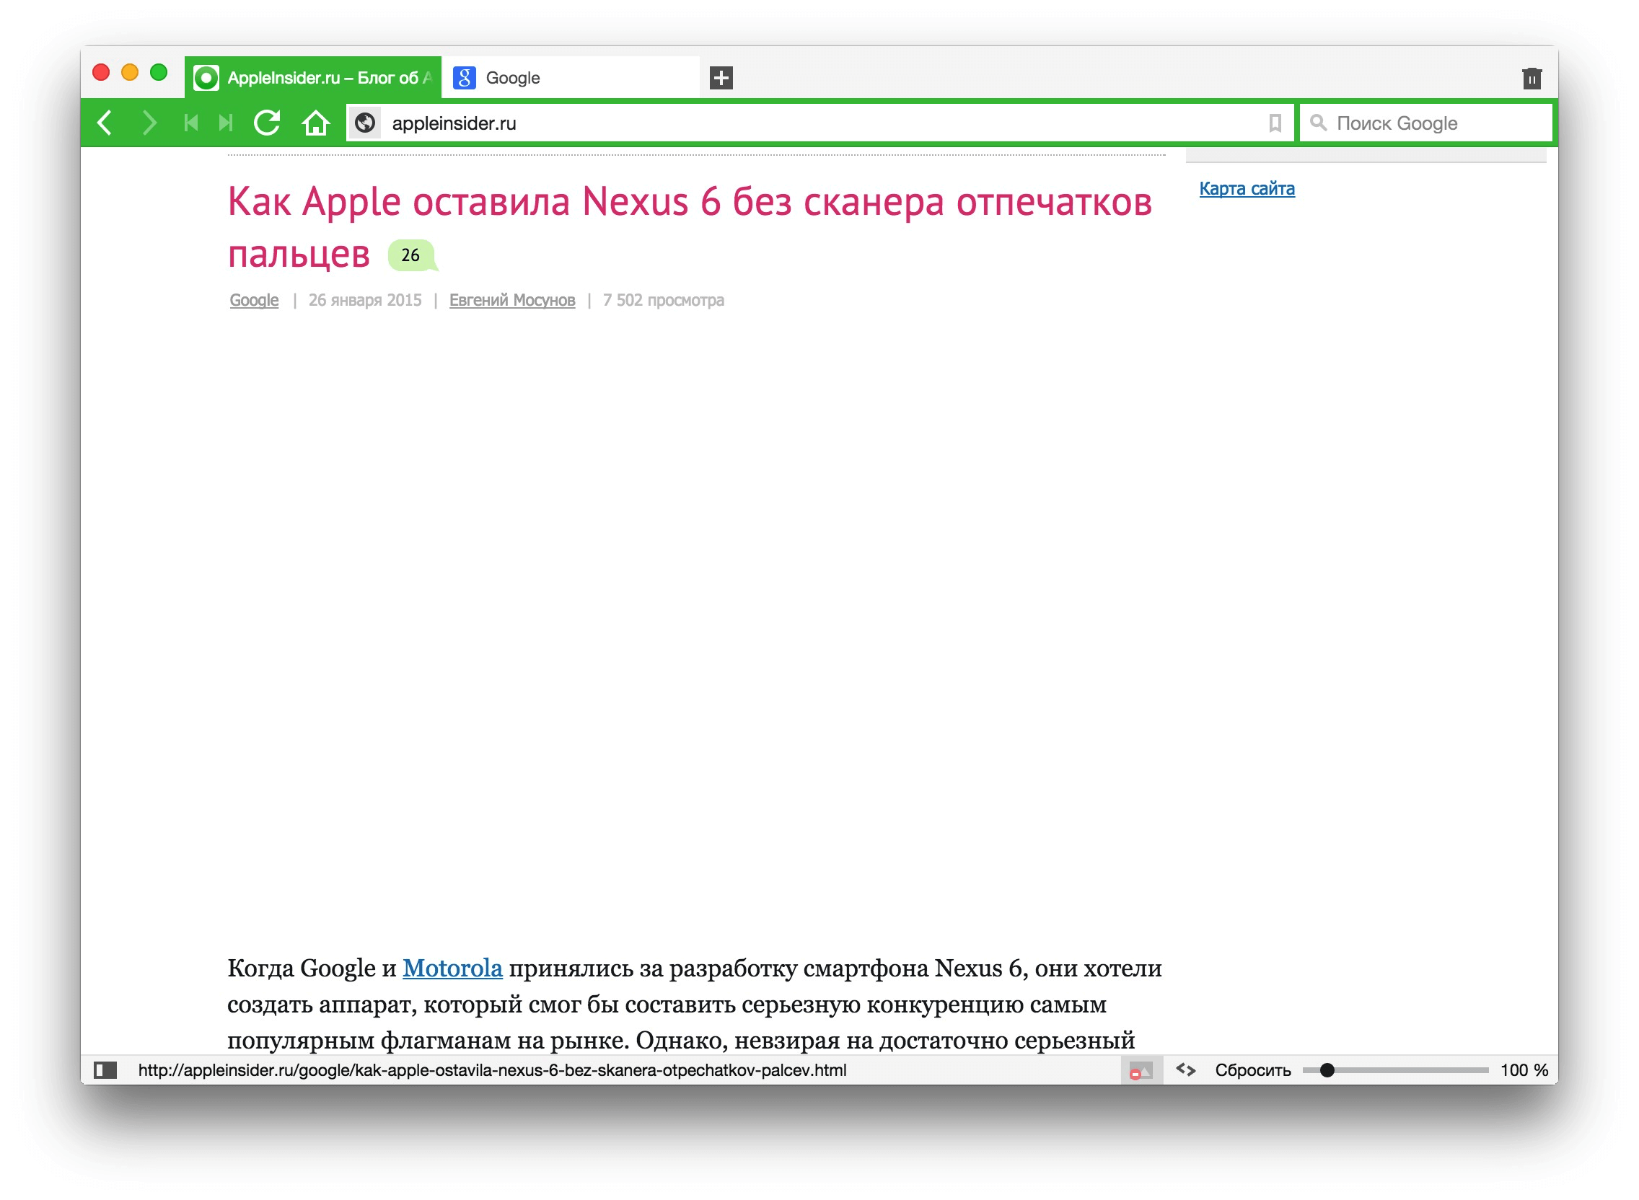Open a new tab with plus button

(x=721, y=78)
